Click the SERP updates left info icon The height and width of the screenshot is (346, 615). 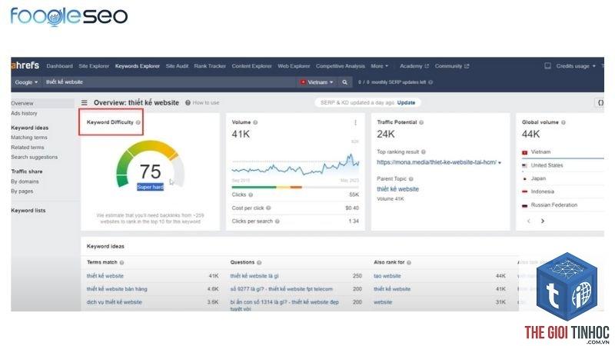pos(430,82)
